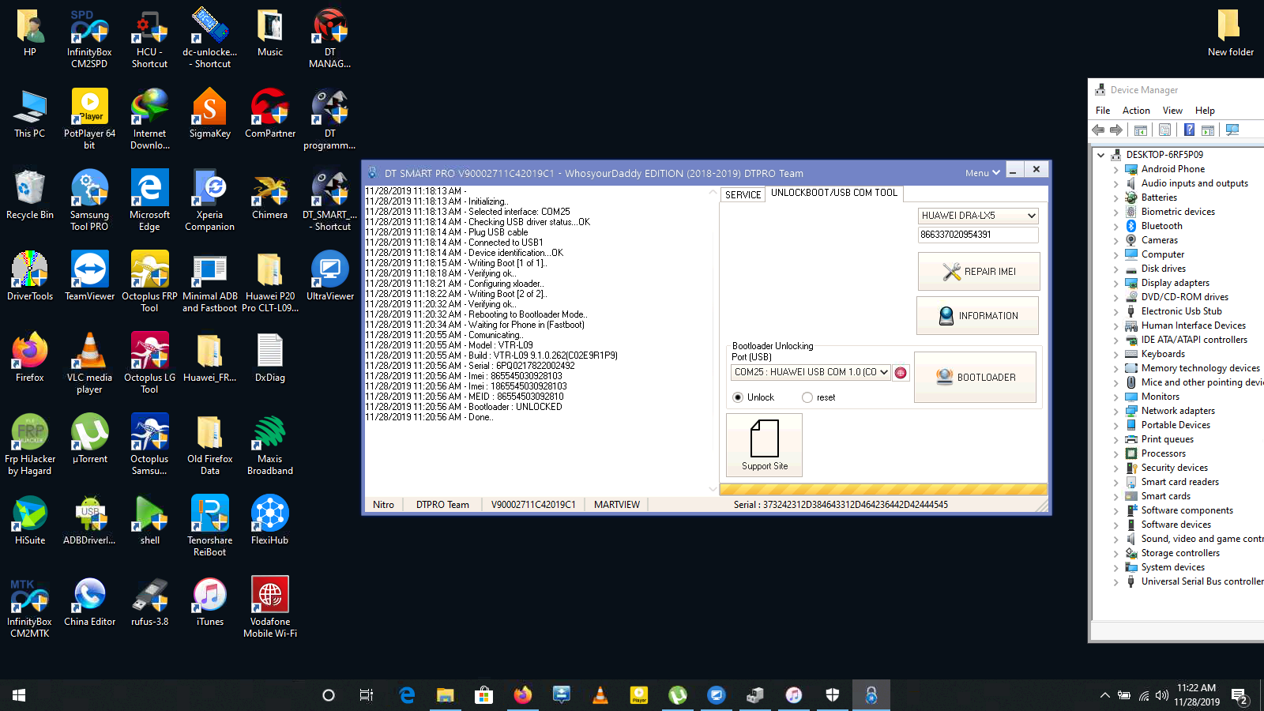Expand the Universal Serial Bus controllers node
The height and width of the screenshot is (711, 1264).
pos(1115,581)
